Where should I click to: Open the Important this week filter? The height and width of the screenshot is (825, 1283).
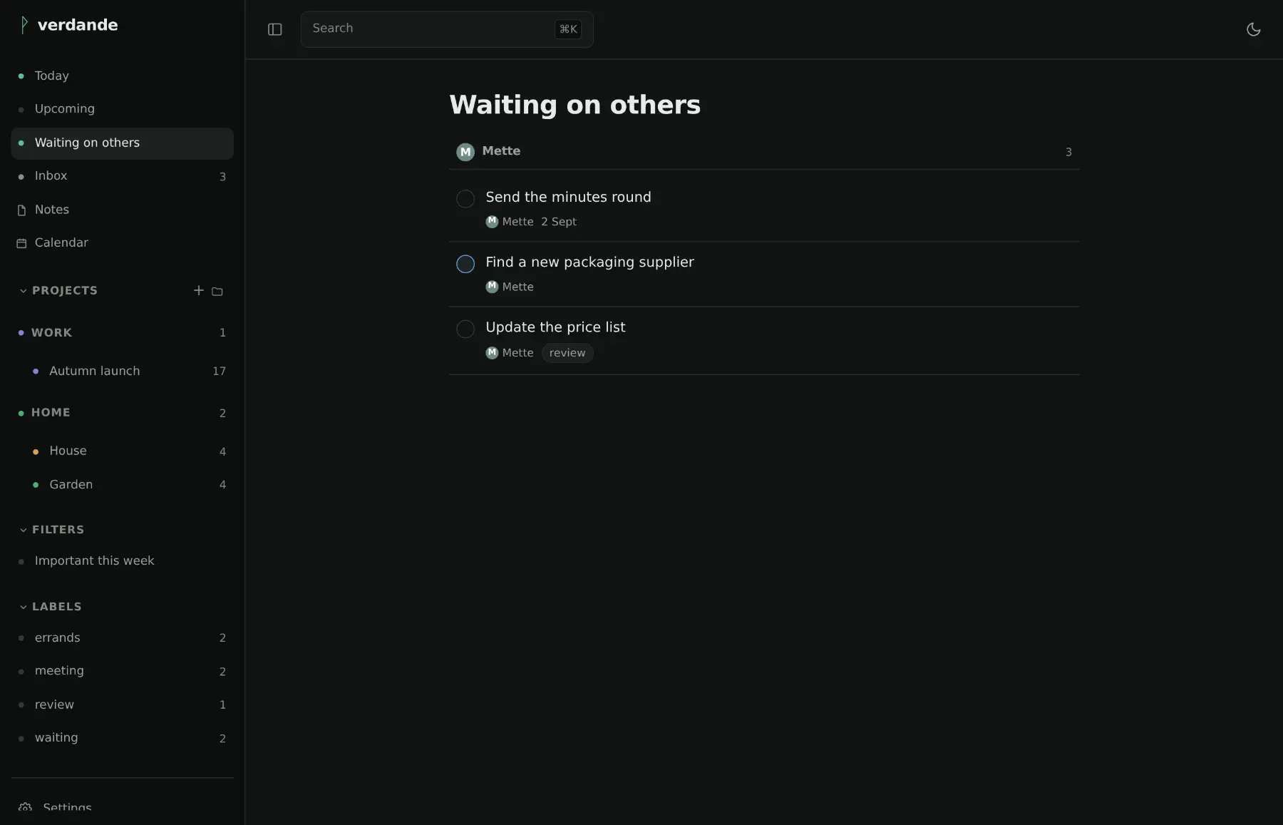click(x=122, y=561)
